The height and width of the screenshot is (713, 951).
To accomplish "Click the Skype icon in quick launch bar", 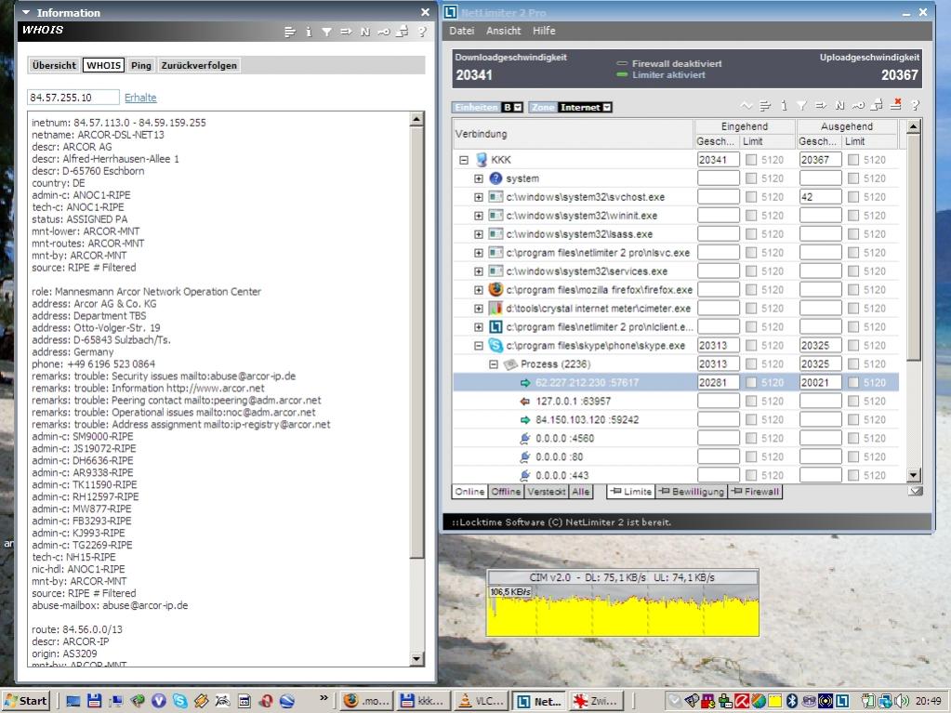I will click(180, 701).
